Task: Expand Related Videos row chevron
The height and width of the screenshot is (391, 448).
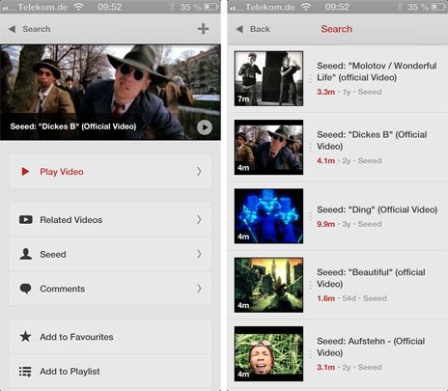Action: tap(199, 220)
